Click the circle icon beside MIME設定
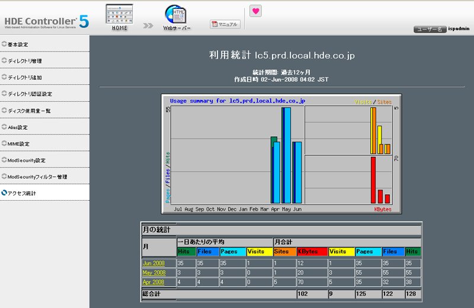Screen dimensions: 474x308 (4, 143)
